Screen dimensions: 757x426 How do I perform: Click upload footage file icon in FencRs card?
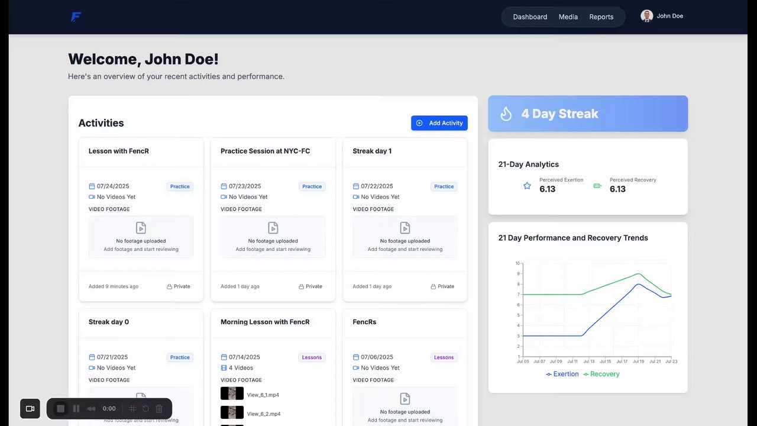[405, 399]
